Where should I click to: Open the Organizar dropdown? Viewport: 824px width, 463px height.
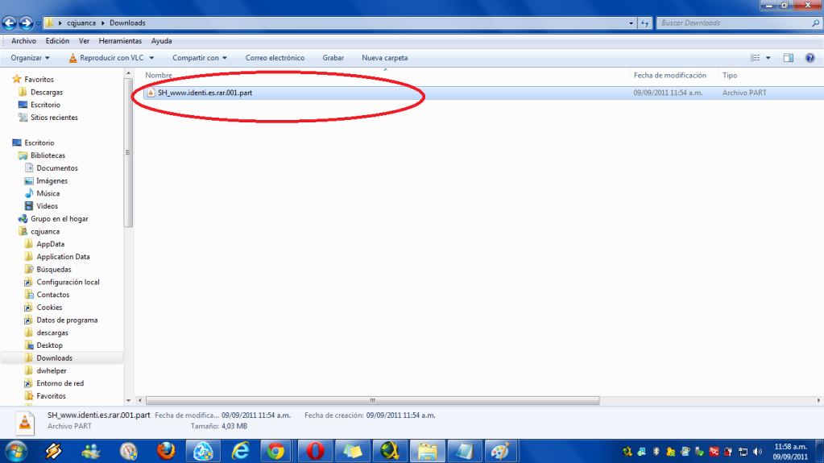(x=30, y=58)
